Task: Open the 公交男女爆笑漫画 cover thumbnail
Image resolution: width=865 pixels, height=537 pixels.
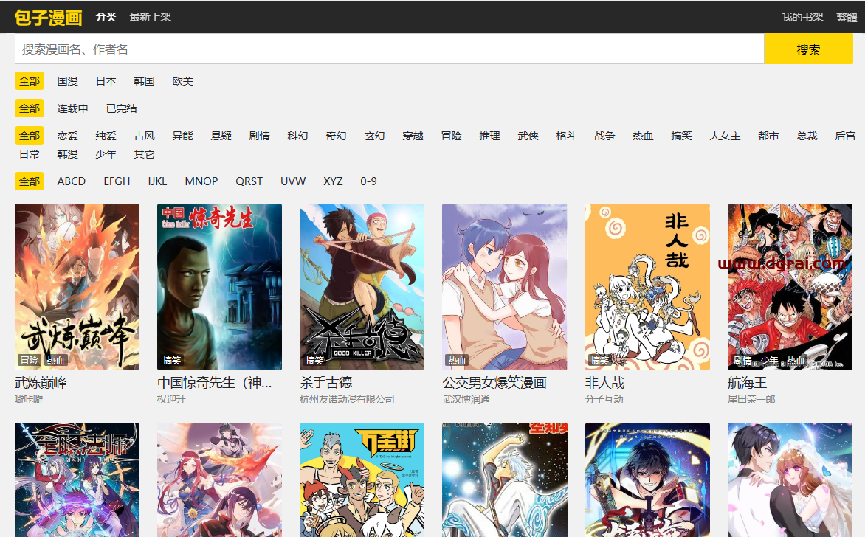Action: 505,287
